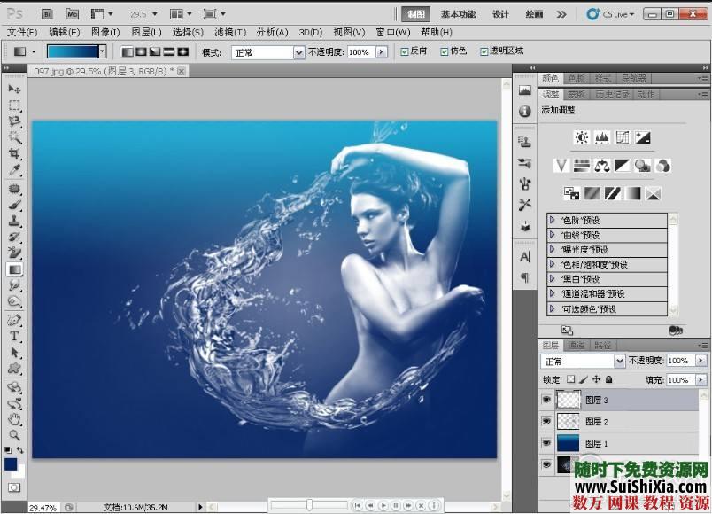Switch to the 历史记录 tab
The width and height of the screenshot is (712, 514).
tap(612, 94)
